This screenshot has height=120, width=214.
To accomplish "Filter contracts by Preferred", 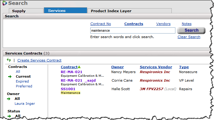I will pyautogui.click(x=24, y=86).
